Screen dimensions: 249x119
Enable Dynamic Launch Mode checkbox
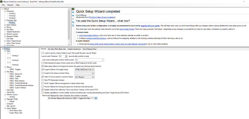click(42, 53)
